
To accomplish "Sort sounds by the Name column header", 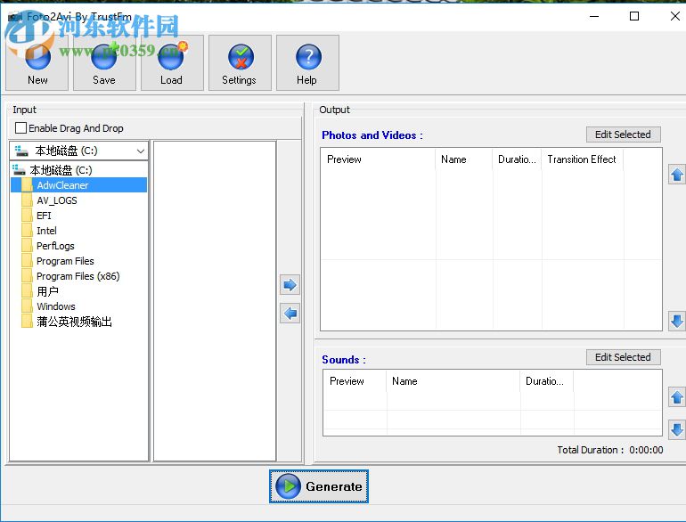I will (453, 381).
